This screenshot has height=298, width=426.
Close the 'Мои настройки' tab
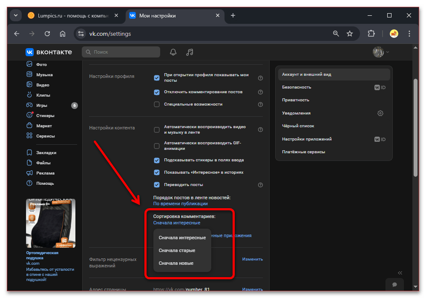tap(217, 15)
